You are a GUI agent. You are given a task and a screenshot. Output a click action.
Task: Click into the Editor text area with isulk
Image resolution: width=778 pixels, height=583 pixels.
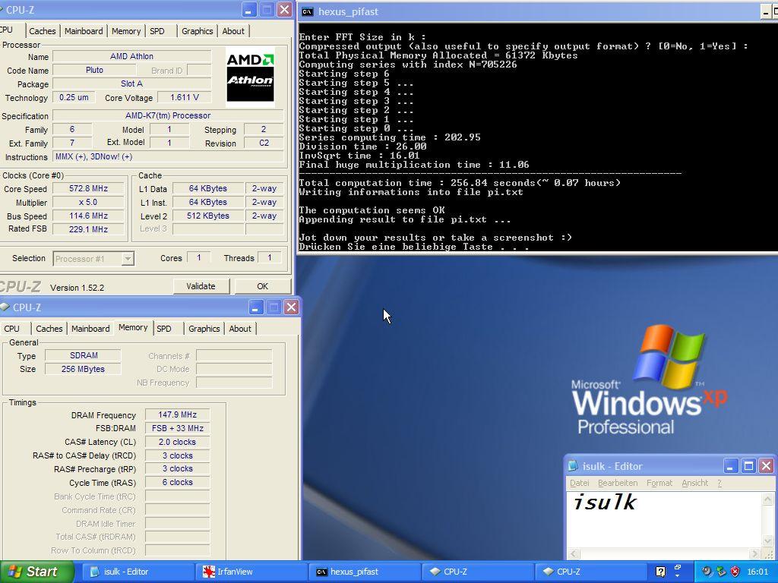tap(664, 519)
